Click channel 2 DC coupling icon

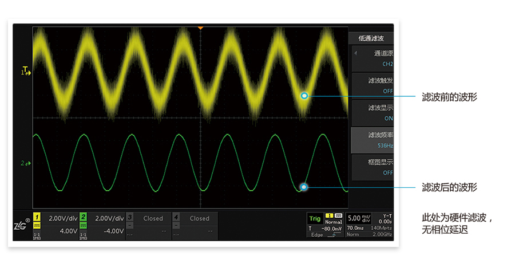click(84, 225)
